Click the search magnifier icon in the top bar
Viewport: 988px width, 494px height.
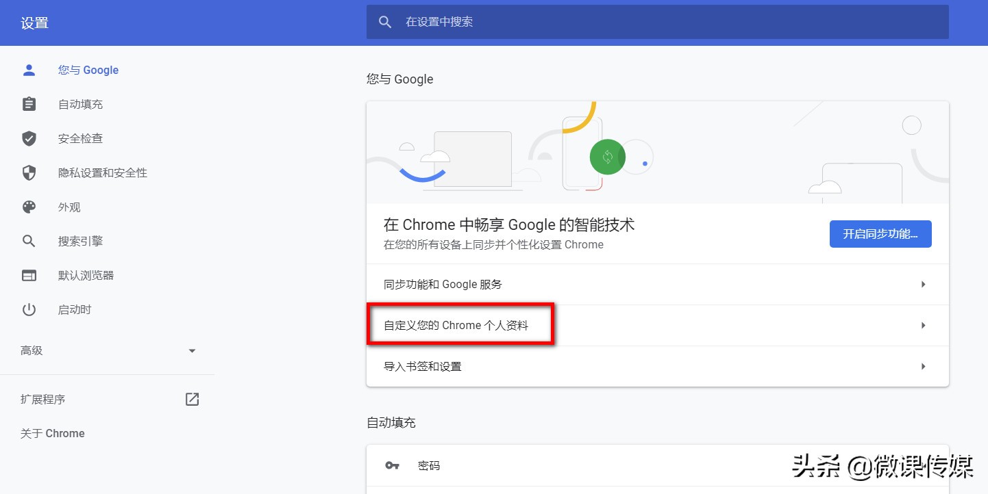point(385,22)
